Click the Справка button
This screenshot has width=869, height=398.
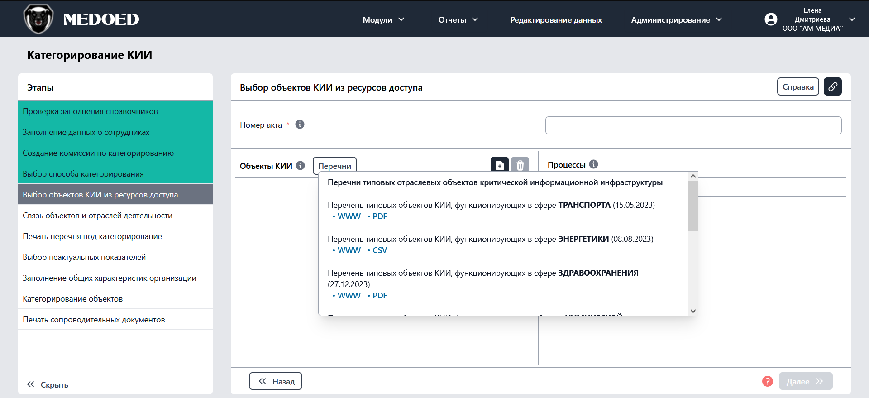click(798, 86)
